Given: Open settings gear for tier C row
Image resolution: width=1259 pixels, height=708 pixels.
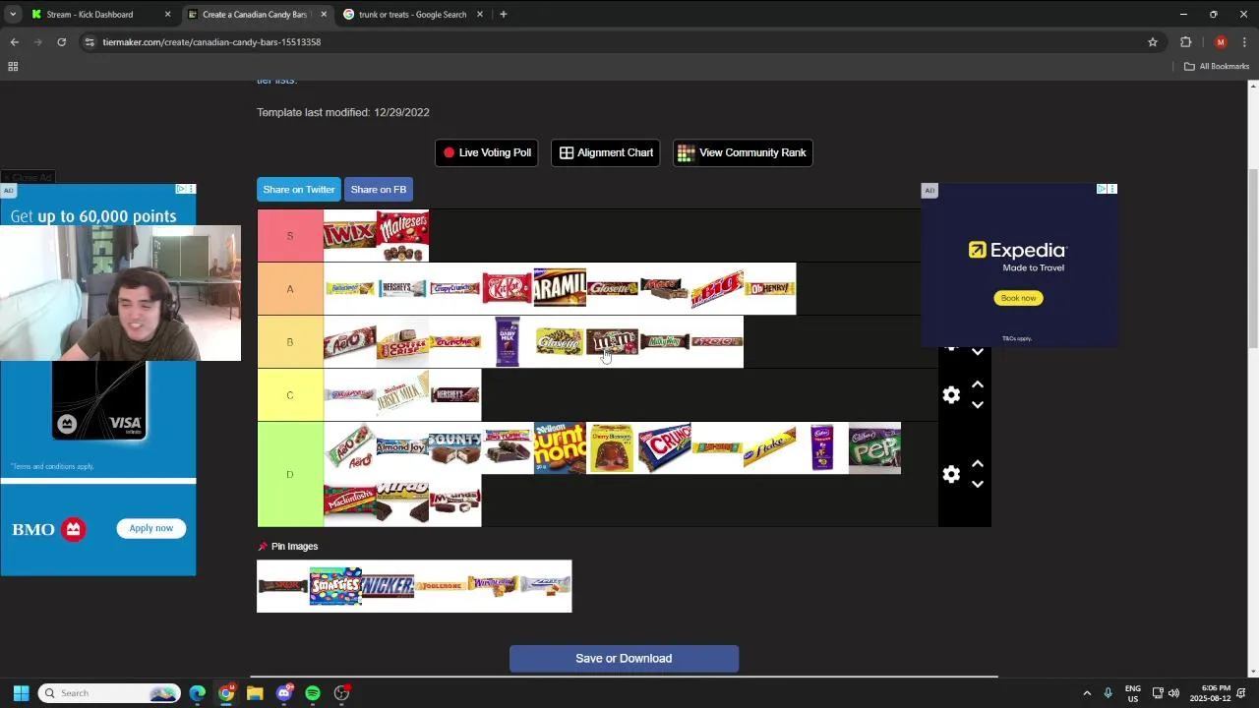Looking at the screenshot, I should click(951, 394).
